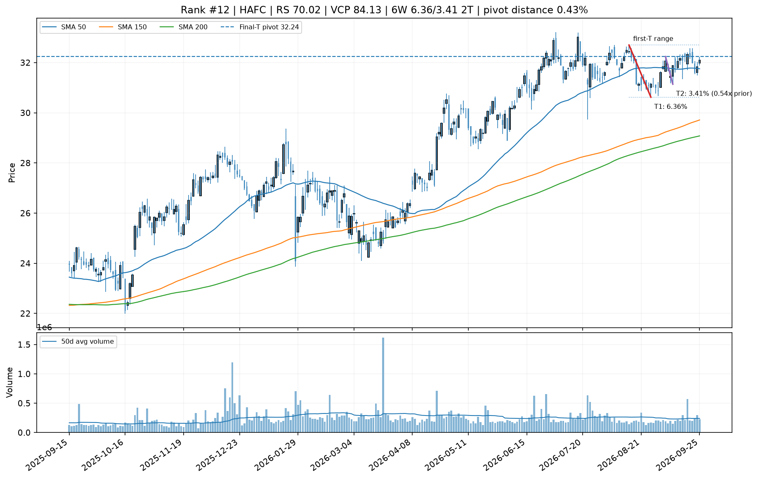Screen dimensions: 758x479
Task: Click the 2026-09-25 date label
Action: coord(678,455)
